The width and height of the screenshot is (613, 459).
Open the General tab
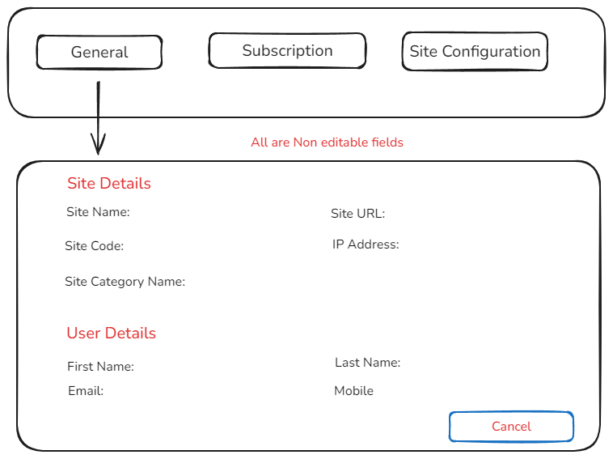(x=99, y=53)
